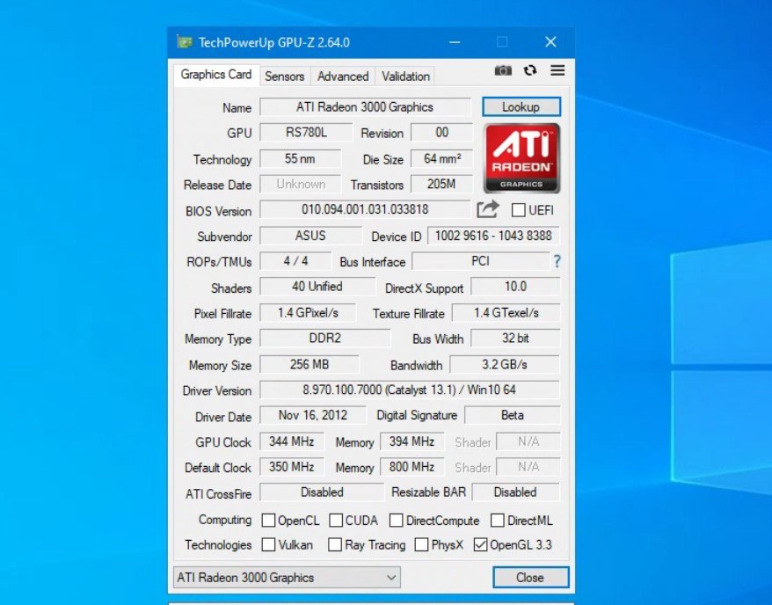The height and width of the screenshot is (605, 772).
Task: Click the GPU-Z title bar app icon
Action: 184,42
